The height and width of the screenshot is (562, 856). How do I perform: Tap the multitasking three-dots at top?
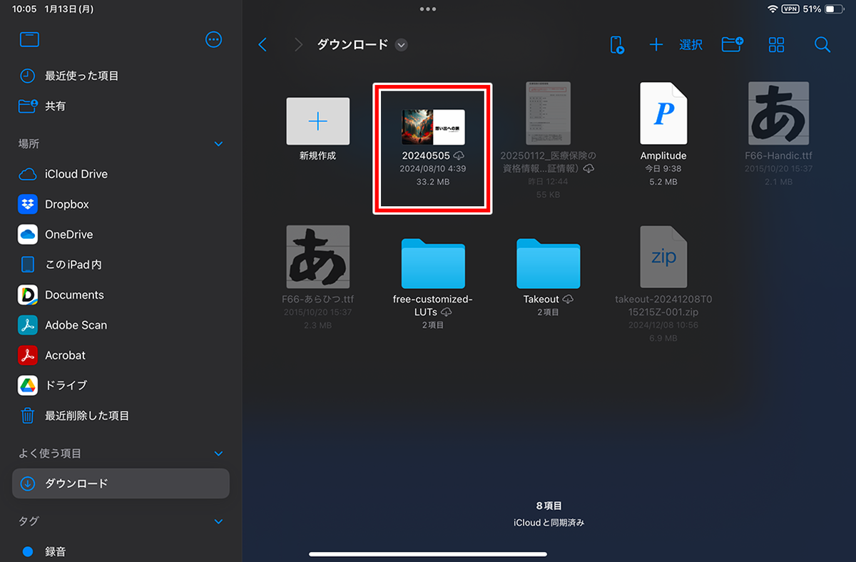pyautogui.click(x=428, y=9)
